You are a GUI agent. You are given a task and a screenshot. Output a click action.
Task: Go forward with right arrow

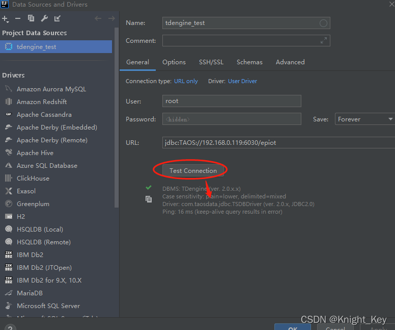click(x=111, y=18)
